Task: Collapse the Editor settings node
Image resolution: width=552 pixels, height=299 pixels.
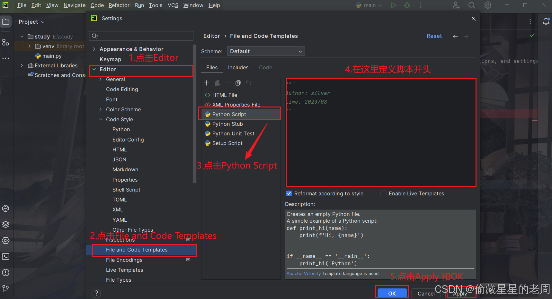Action: tap(94, 69)
